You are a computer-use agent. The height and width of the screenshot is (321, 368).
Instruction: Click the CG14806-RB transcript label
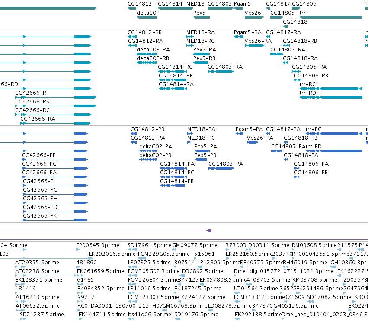pyautogui.click(x=311, y=76)
